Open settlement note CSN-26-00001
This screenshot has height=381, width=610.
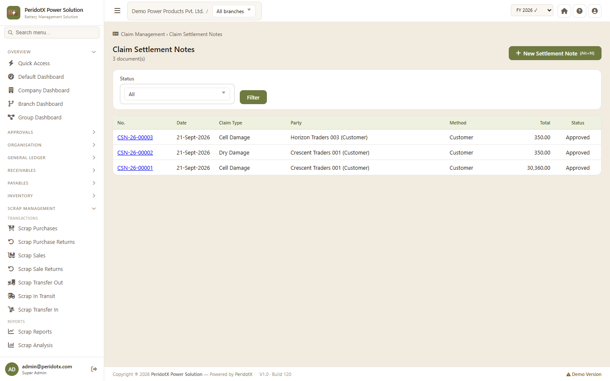(x=135, y=168)
